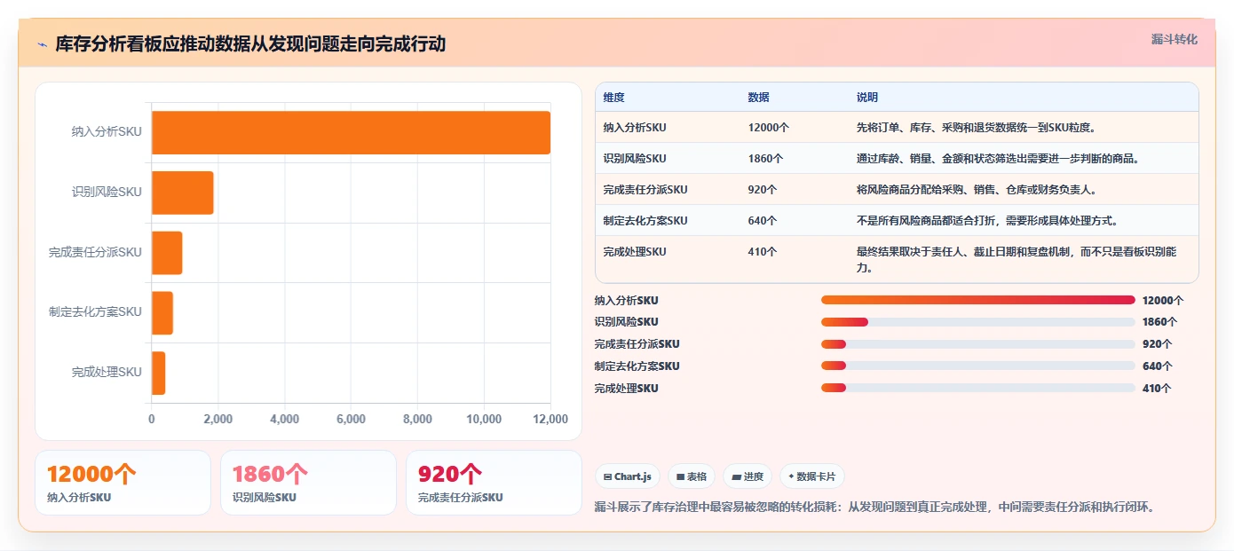1234x551 pixels.
Task: Click table cell 12000个 in 数据 column
Action: [768, 128]
